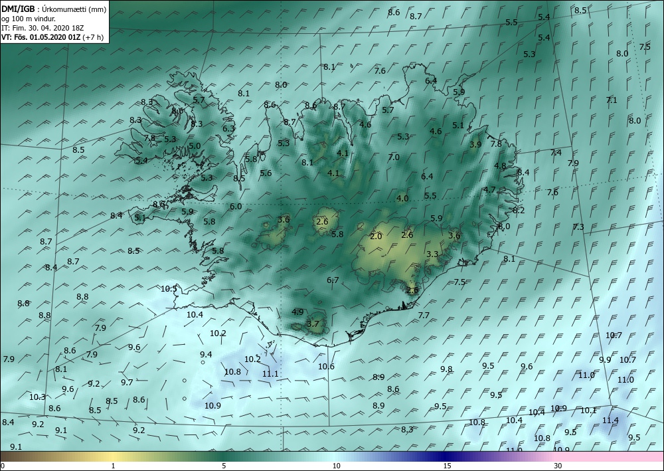This screenshot has width=664, height=471.
Task: Click the 5.6 value label
Action: (x=266, y=173)
